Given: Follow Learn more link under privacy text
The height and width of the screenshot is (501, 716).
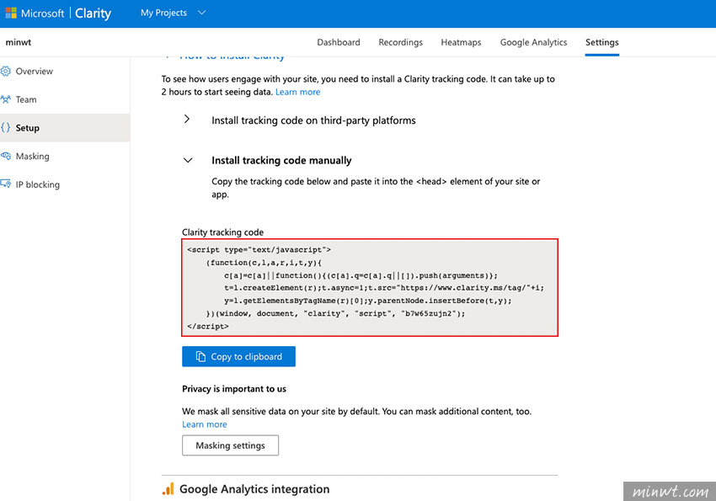Looking at the screenshot, I should pyautogui.click(x=205, y=424).
